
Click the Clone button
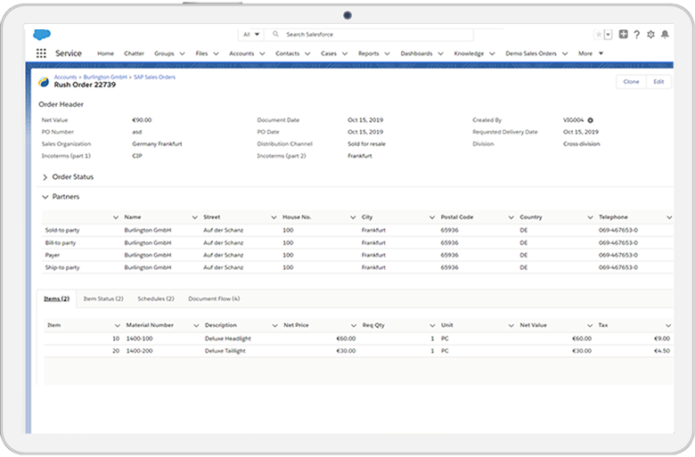click(631, 82)
